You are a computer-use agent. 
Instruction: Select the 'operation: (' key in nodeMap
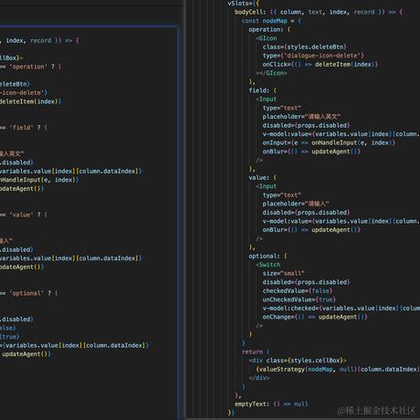tap(269, 29)
